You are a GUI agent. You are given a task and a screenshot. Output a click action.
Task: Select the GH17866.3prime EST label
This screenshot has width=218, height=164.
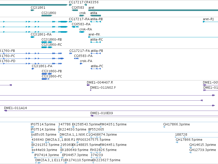point(177,124)
